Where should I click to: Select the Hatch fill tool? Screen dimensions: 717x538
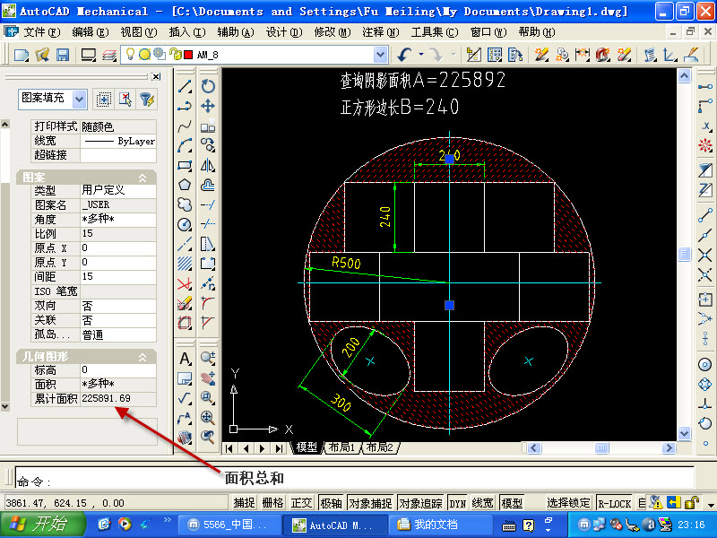tap(185, 264)
